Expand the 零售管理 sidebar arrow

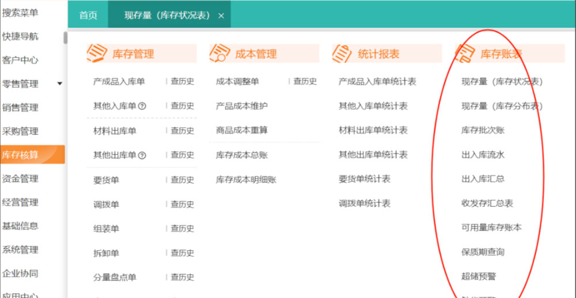tap(59, 84)
